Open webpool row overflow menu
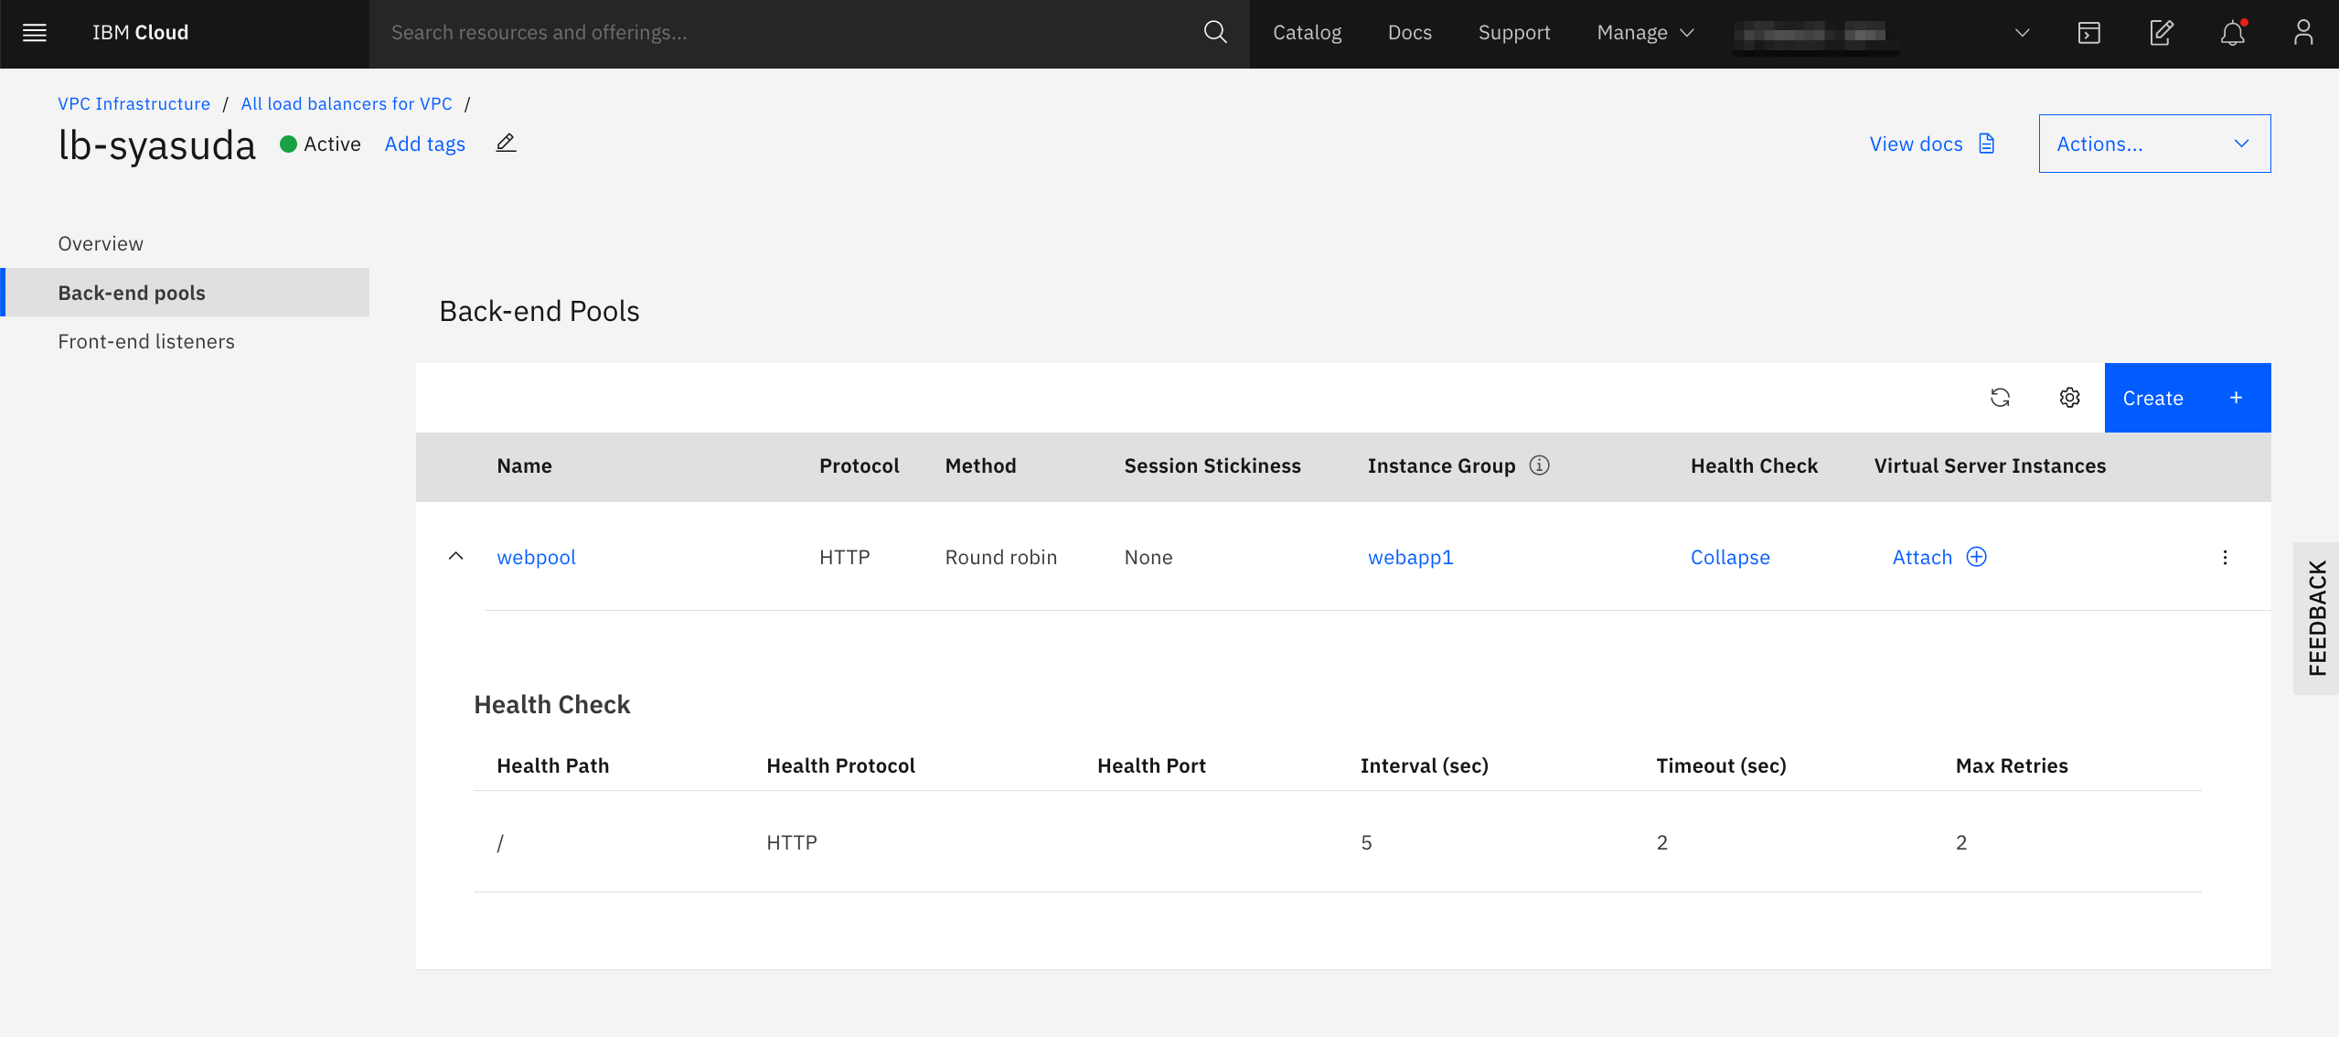 (2225, 558)
